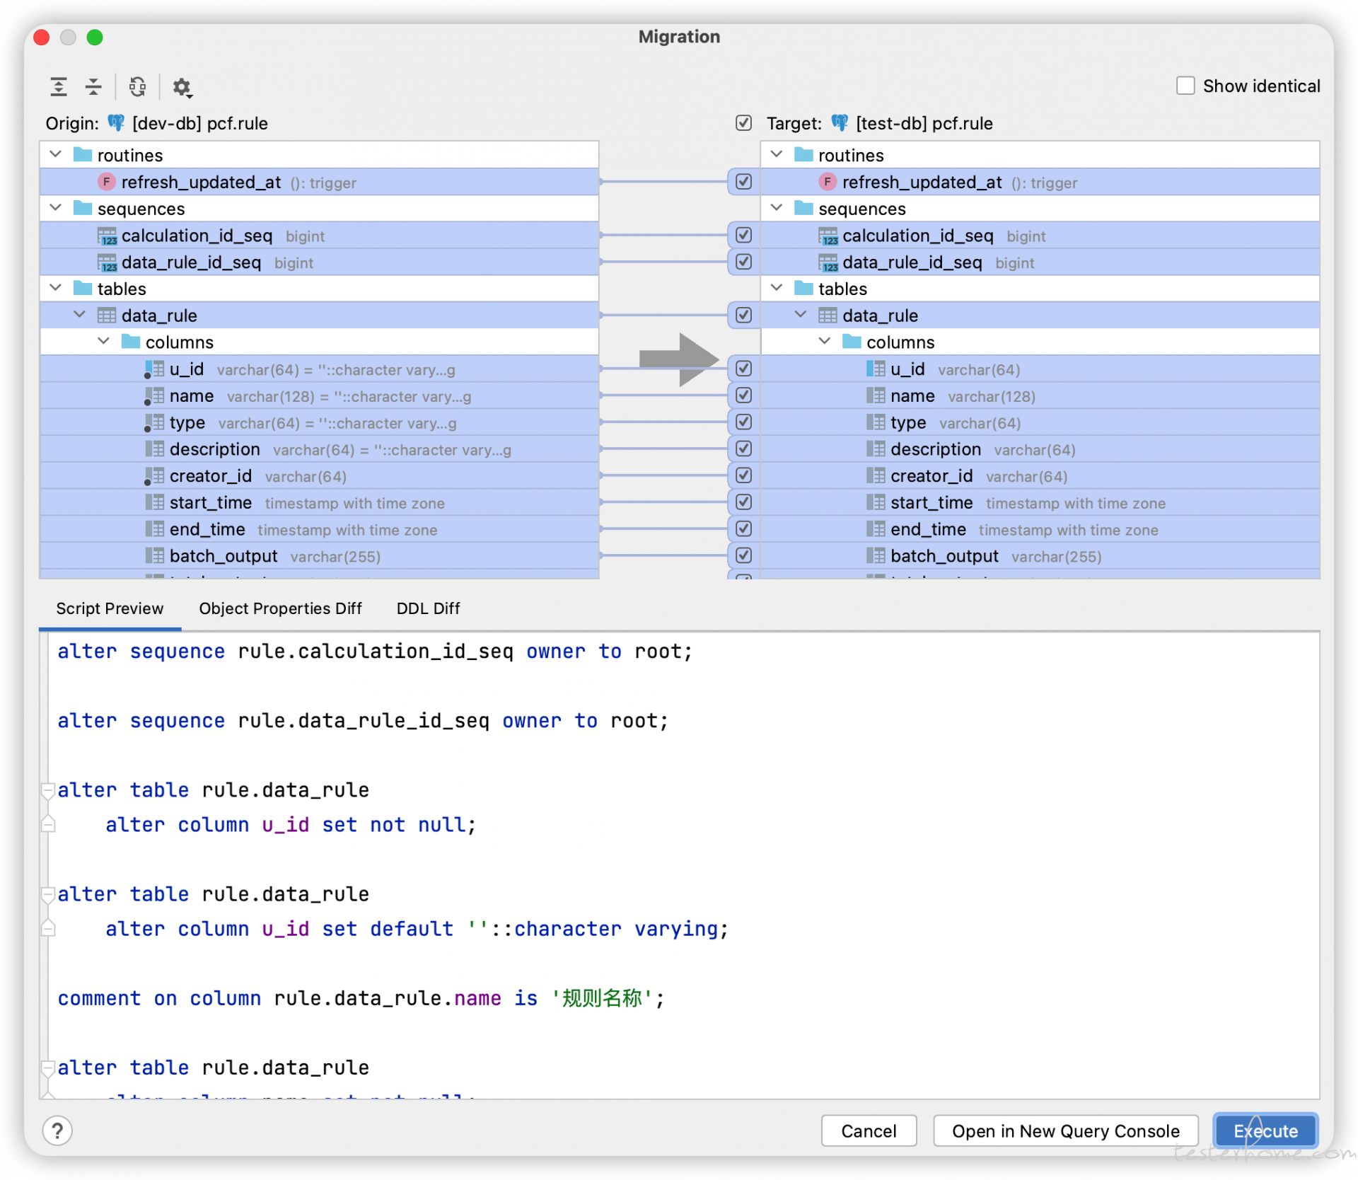Click column icon of origin u_id
Screen dimensions: 1358x1180
coord(153,369)
